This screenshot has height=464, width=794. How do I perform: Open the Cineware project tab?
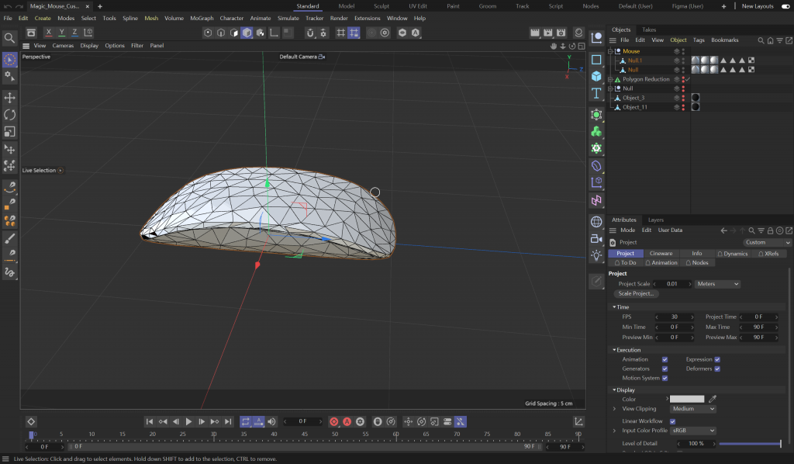(x=661, y=253)
